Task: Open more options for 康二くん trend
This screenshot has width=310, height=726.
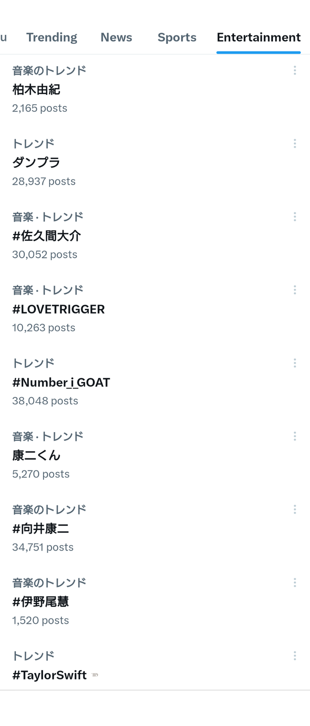Action: [295, 436]
